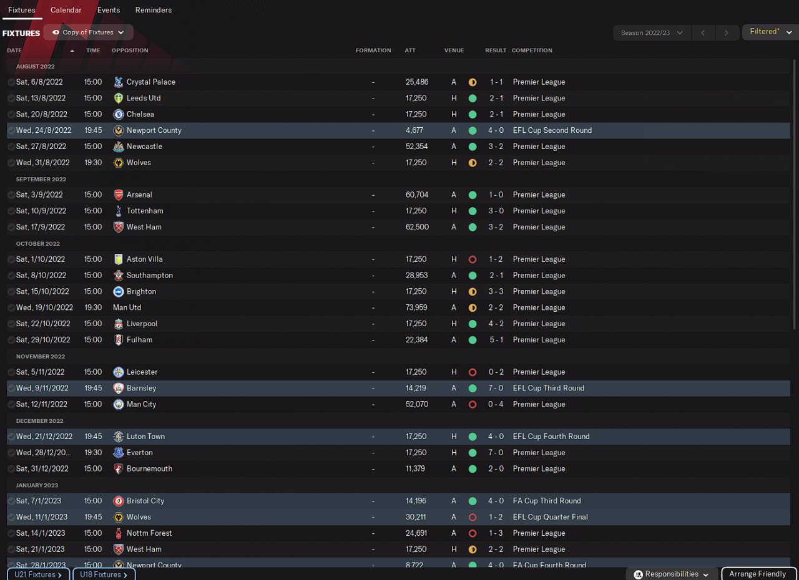Click the Wolves badge on 11/1/2023

tap(119, 517)
